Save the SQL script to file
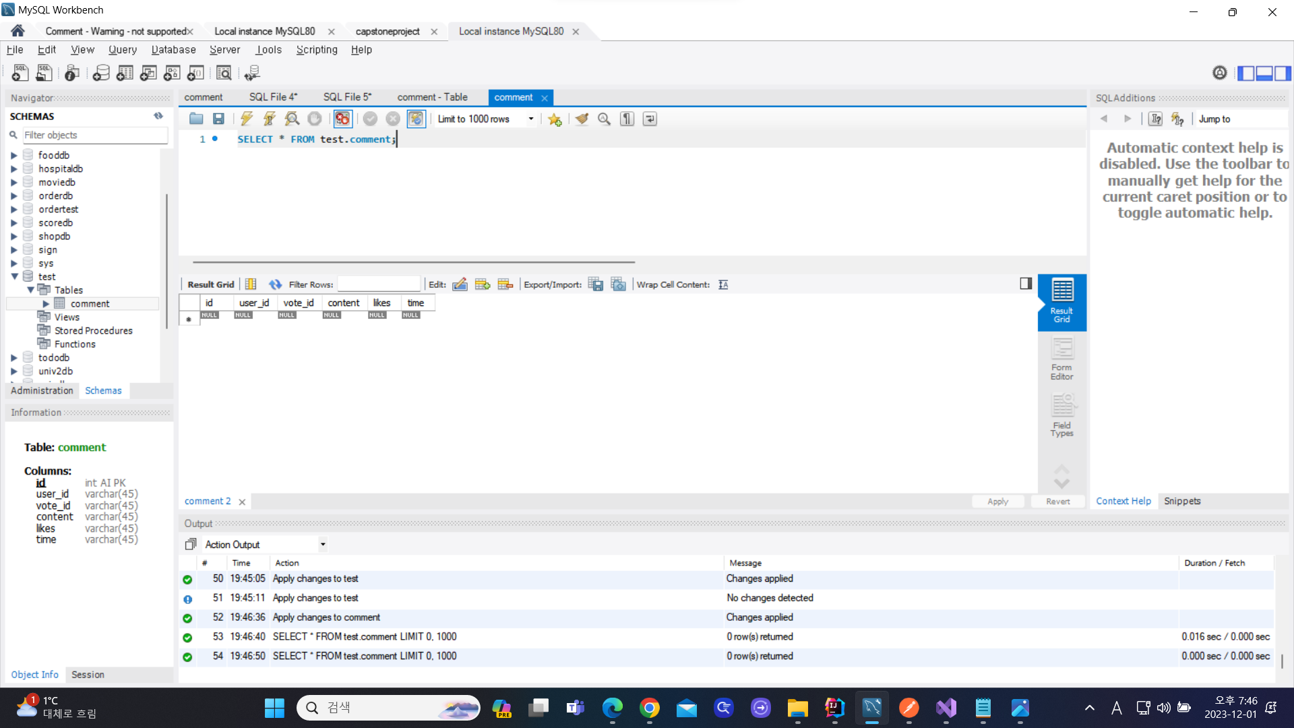Screen dimensions: 1294x728 click(218, 119)
